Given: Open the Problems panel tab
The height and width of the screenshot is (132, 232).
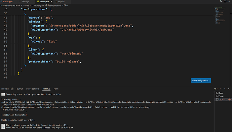Looking at the screenshot, I should 5,89.
